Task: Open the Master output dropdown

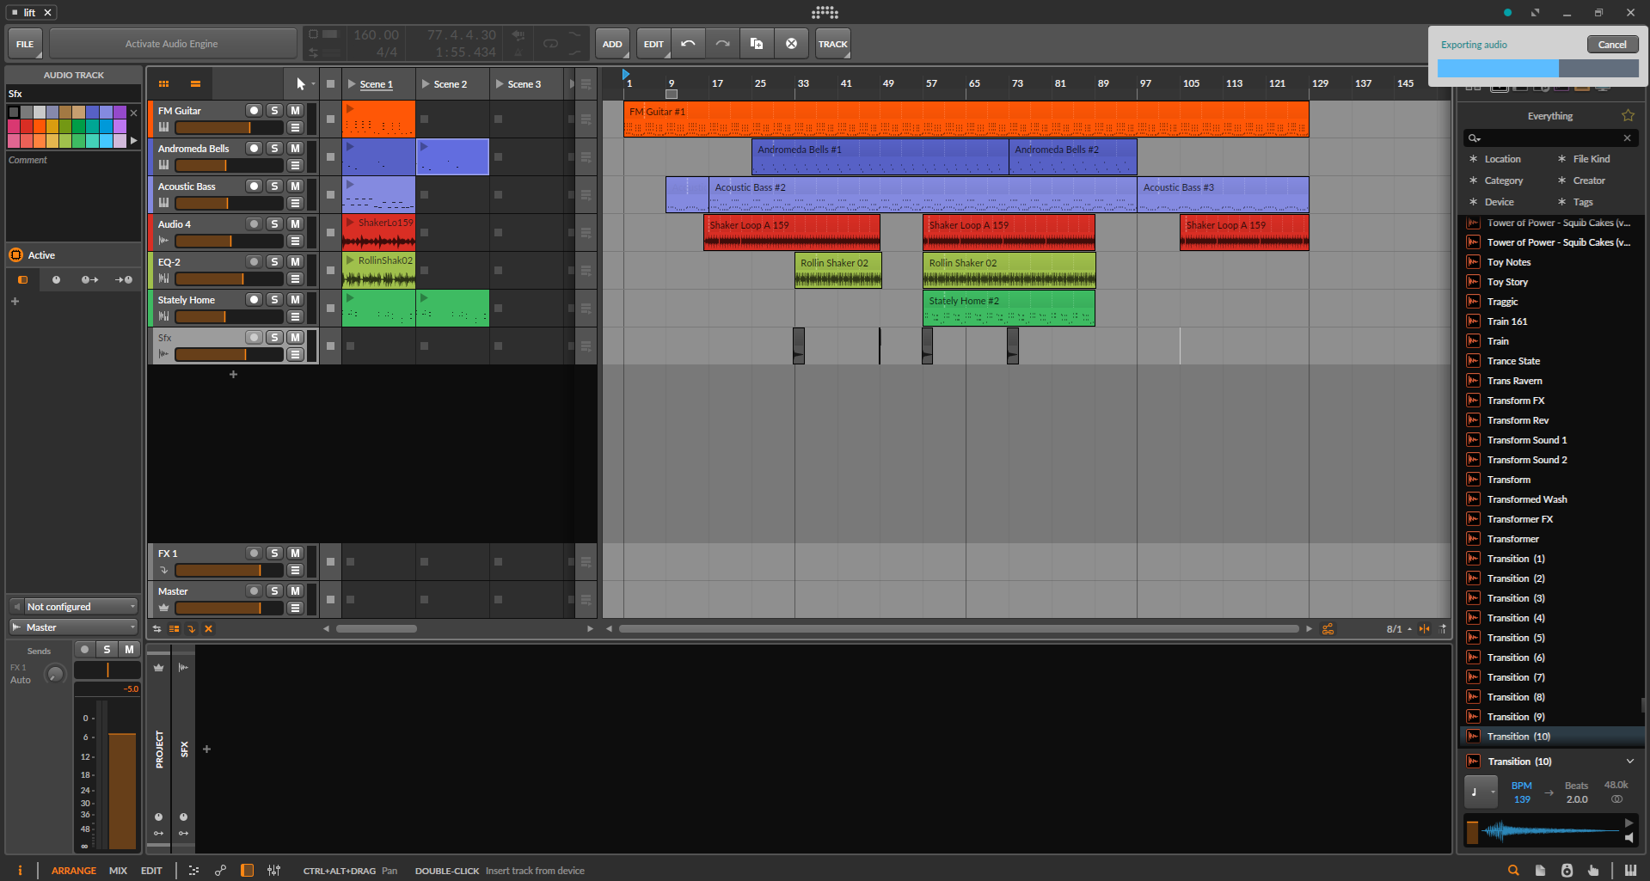Action: tap(74, 627)
